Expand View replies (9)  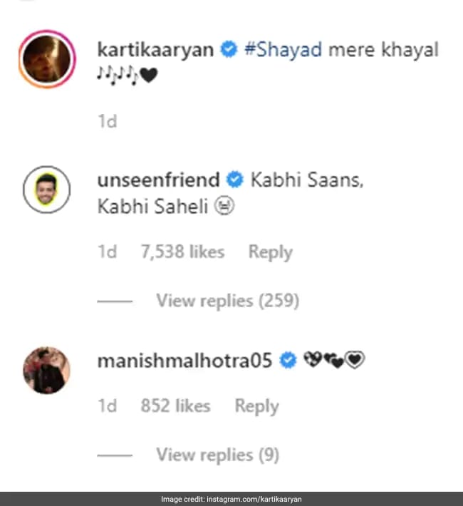pos(217,454)
